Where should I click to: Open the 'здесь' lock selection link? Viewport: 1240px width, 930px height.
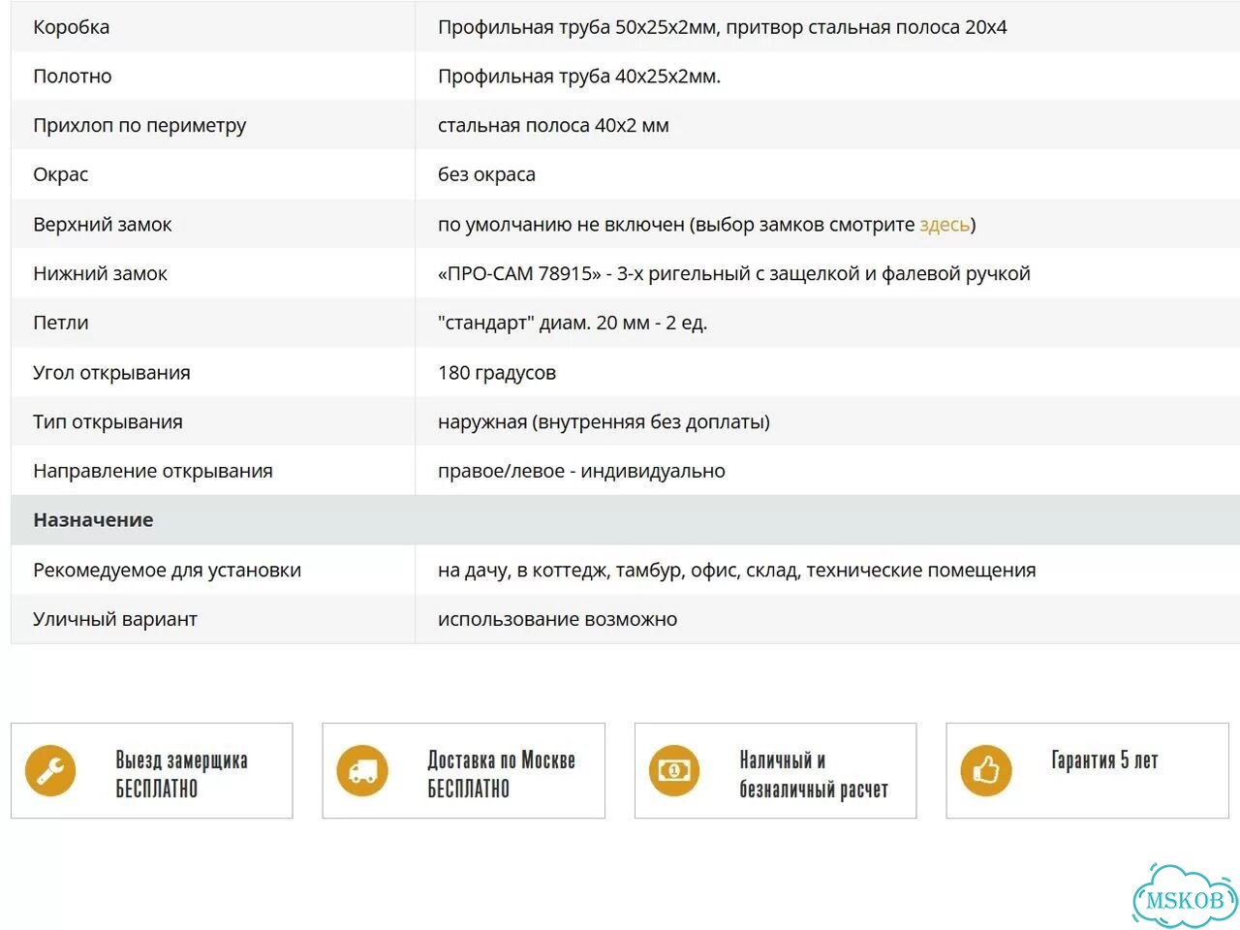tap(945, 225)
